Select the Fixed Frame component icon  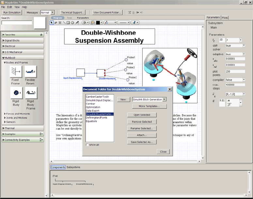click(15, 71)
